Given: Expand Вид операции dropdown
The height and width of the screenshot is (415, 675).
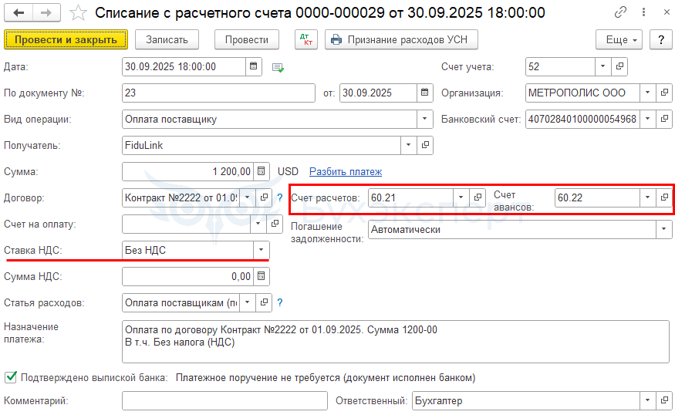Looking at the screenshot, I should tap(424, 119).
